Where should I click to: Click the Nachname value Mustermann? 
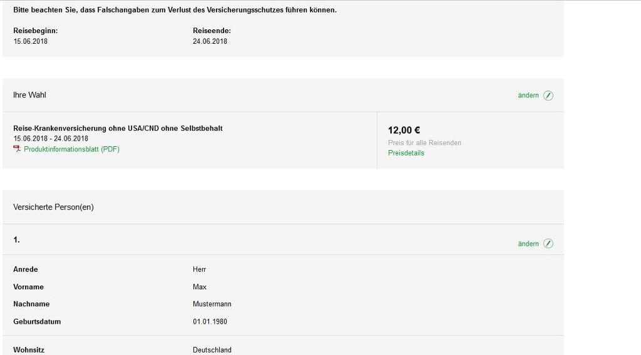coord(212,304)
